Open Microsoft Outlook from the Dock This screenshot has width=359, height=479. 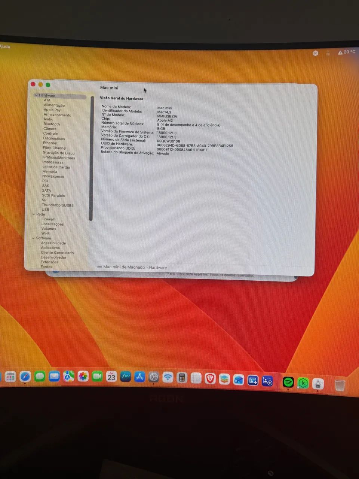coord(238,380)
